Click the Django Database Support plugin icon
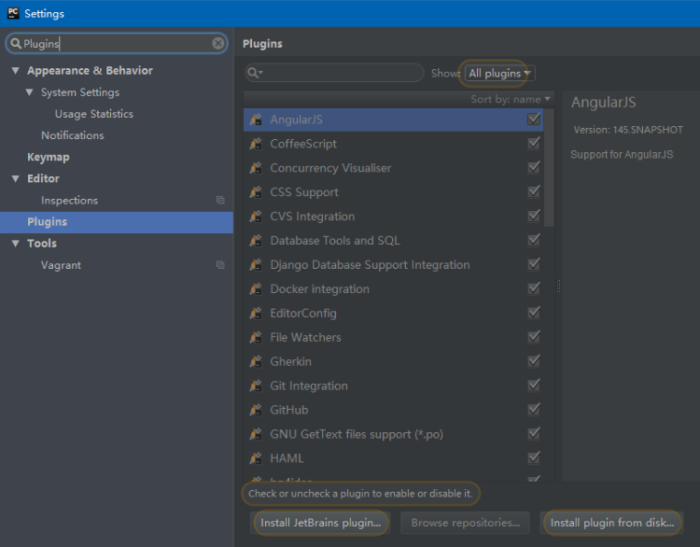Image resolution: width=700 pixels, height=547 pixels. pos(256,265)
